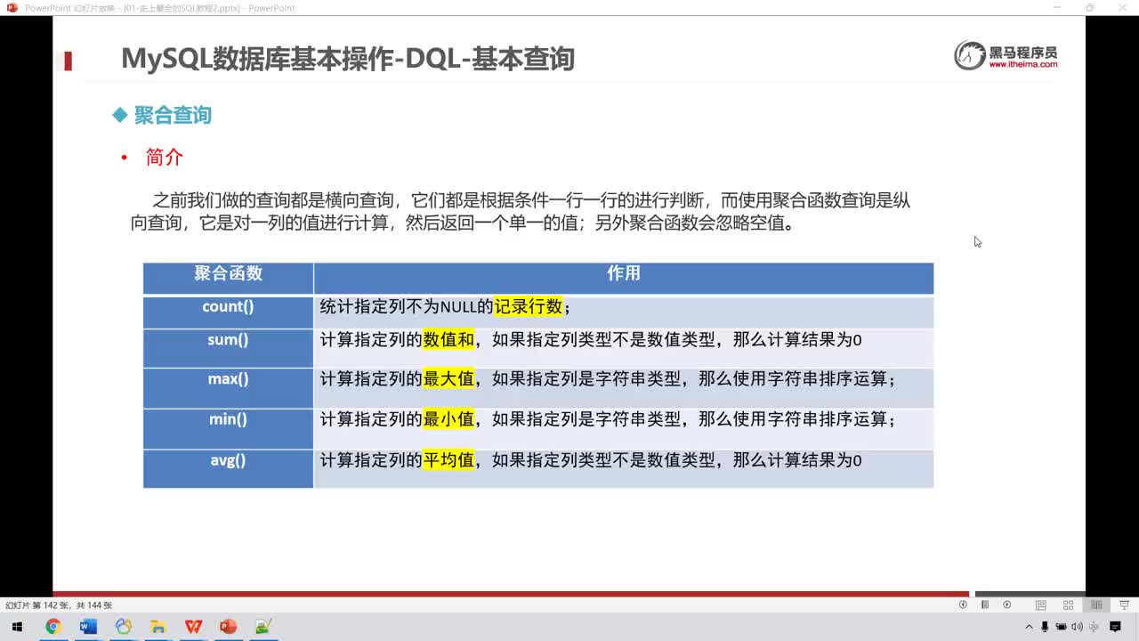
Task: Switch to Normal view
Action: [x=1040, y=604]
